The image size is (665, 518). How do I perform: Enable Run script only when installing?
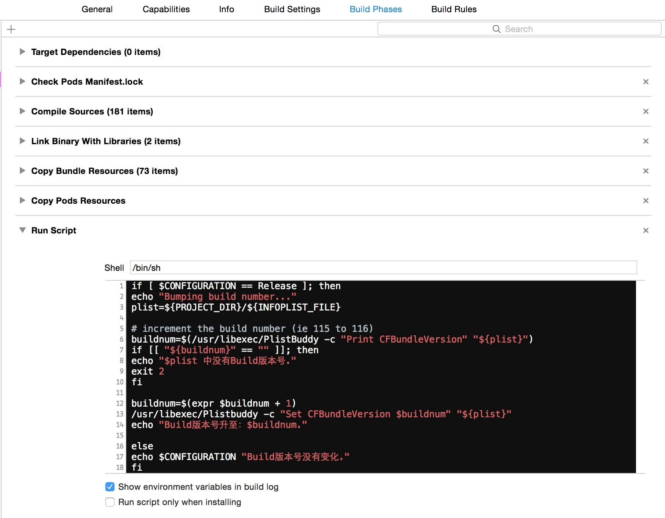[x=110, y=502]
